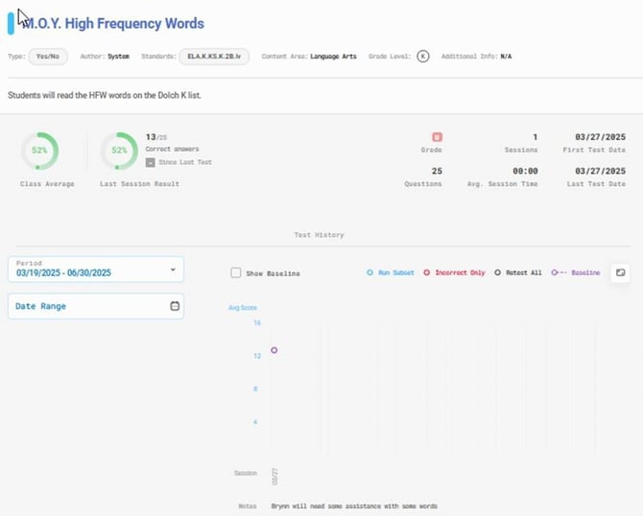Click the expand chart icon beside Baseline legend

pos(620,272)
